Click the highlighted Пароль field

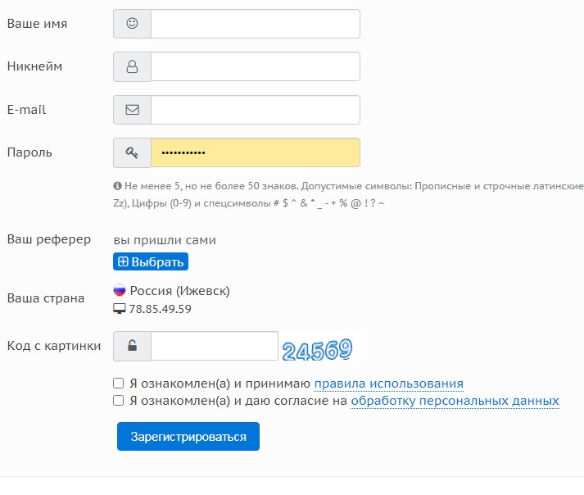(x=255, y=152)
